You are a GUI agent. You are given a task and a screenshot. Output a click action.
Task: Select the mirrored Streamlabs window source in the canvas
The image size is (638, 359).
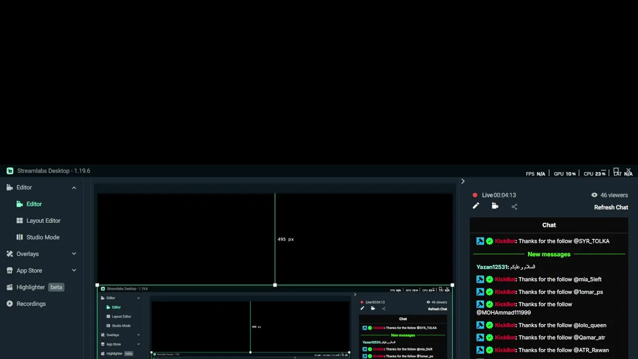point(275,322)
